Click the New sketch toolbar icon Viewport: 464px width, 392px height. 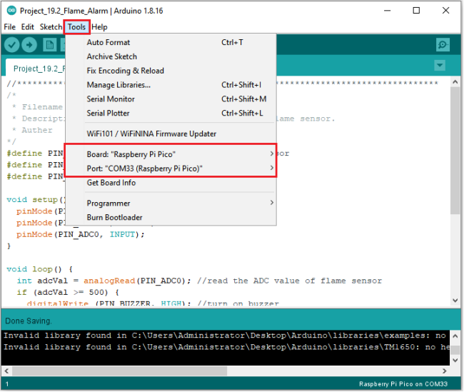(49, 45)
